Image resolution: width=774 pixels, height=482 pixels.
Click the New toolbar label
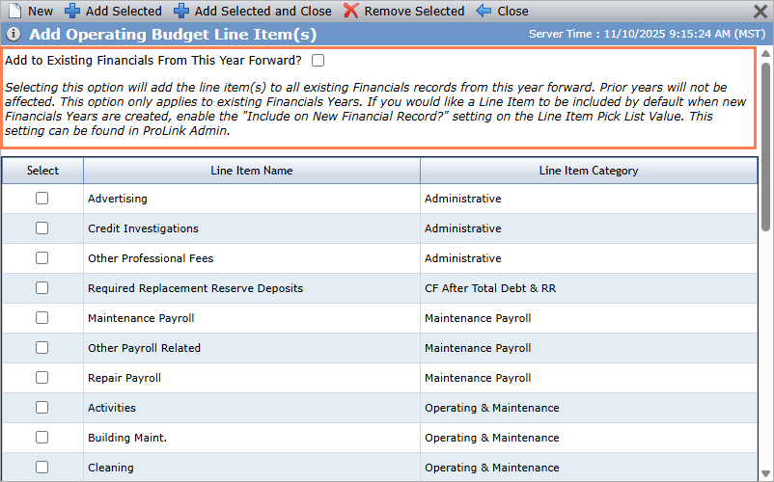(x=41, y=12)
